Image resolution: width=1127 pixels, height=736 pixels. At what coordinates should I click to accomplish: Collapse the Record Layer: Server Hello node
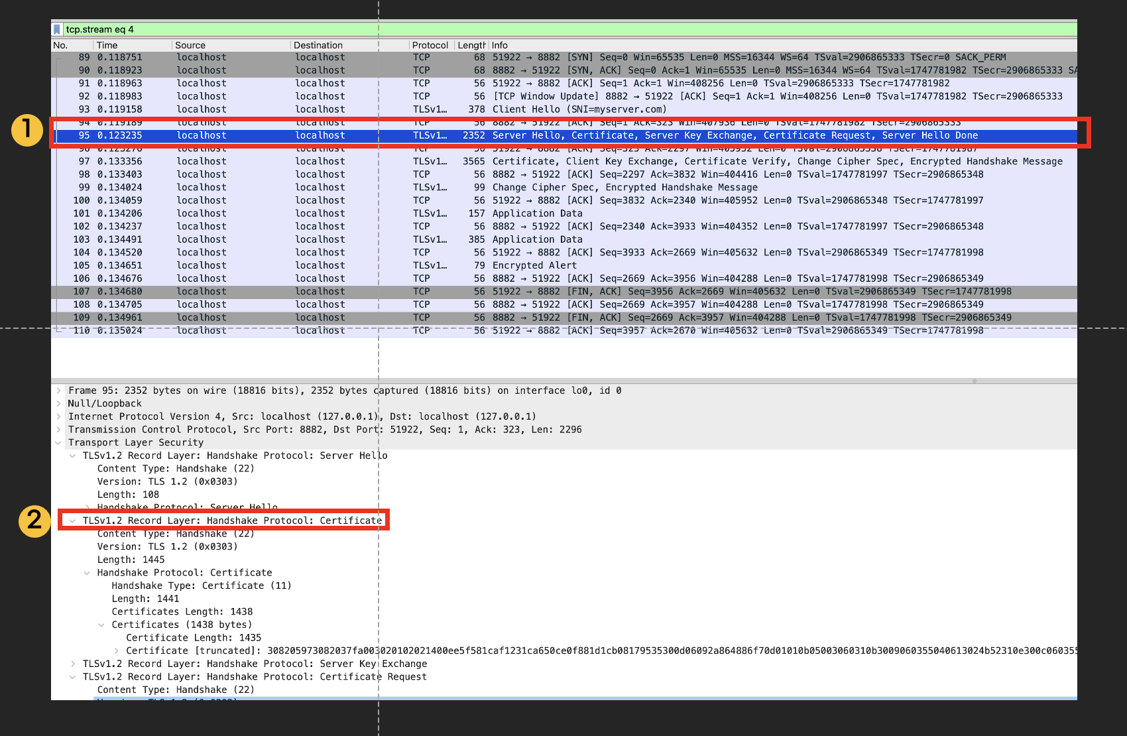click(73, 456)
